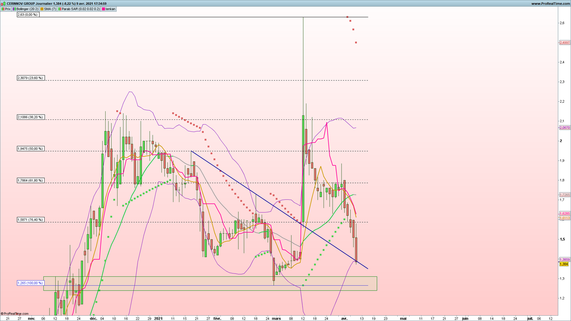Select the blue descending trendline
The height and width of the screenshot is (321, 571).
(x=279, y=210)
